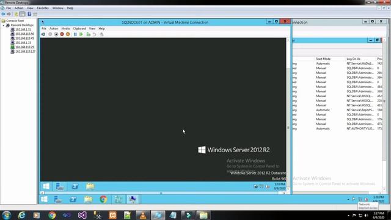391x220 pixels.
Task: Open Media menu in Virtual Machine Connection
Action: coord(65,29)
